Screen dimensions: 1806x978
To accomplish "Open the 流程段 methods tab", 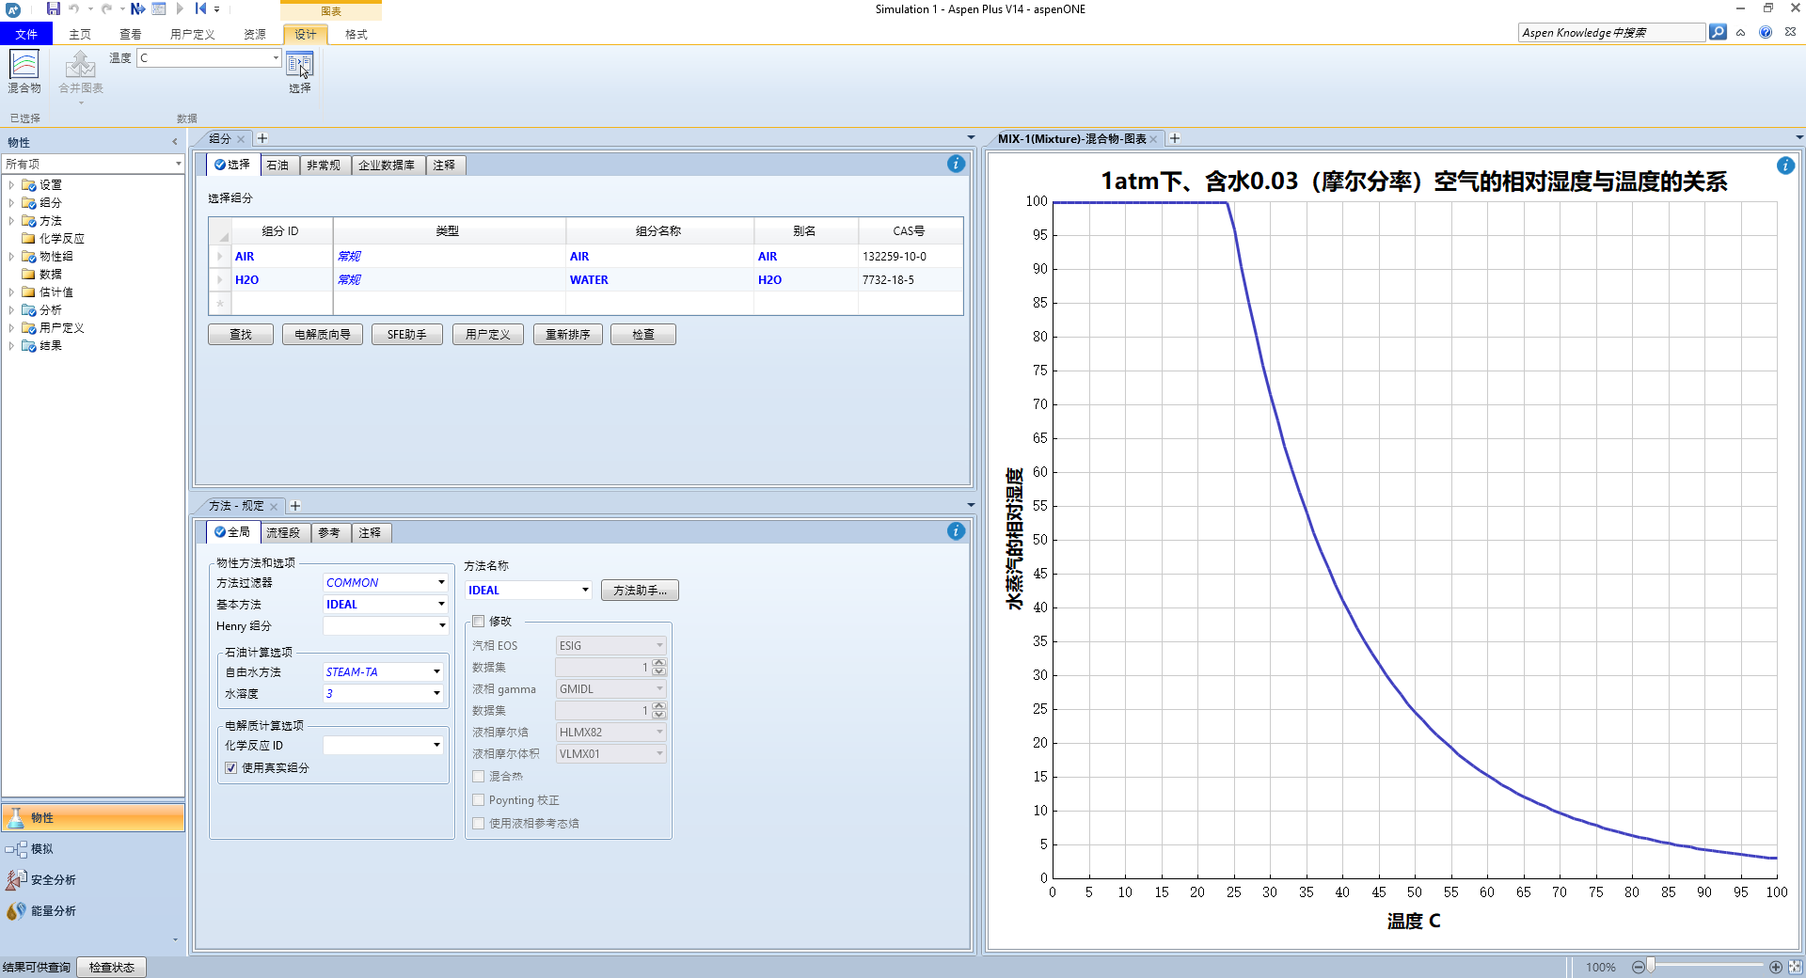I will (x=283, y=532).
